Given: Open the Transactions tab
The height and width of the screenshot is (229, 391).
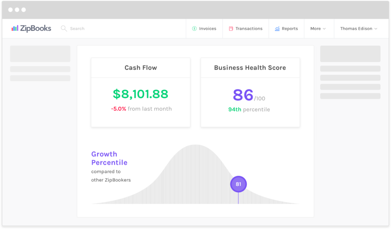Looking at the screenshot, I should click(x=246, y=29).
